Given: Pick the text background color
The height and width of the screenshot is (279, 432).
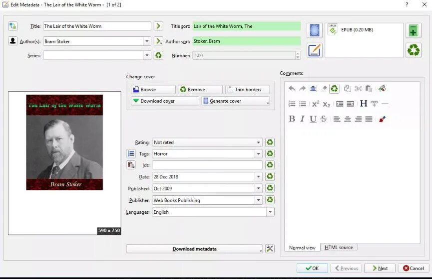Looking at the screenshot, I should [382, 89].
